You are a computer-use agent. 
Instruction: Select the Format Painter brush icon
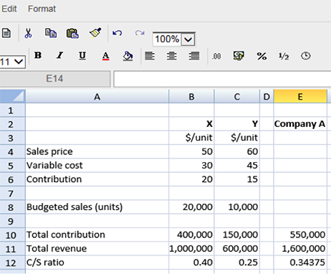coord(95,33)
